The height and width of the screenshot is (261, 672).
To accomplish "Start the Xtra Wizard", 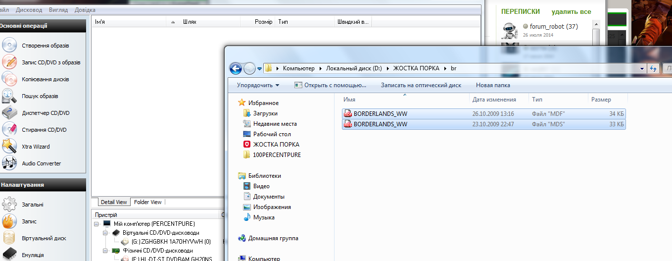I will click(36, 147).
